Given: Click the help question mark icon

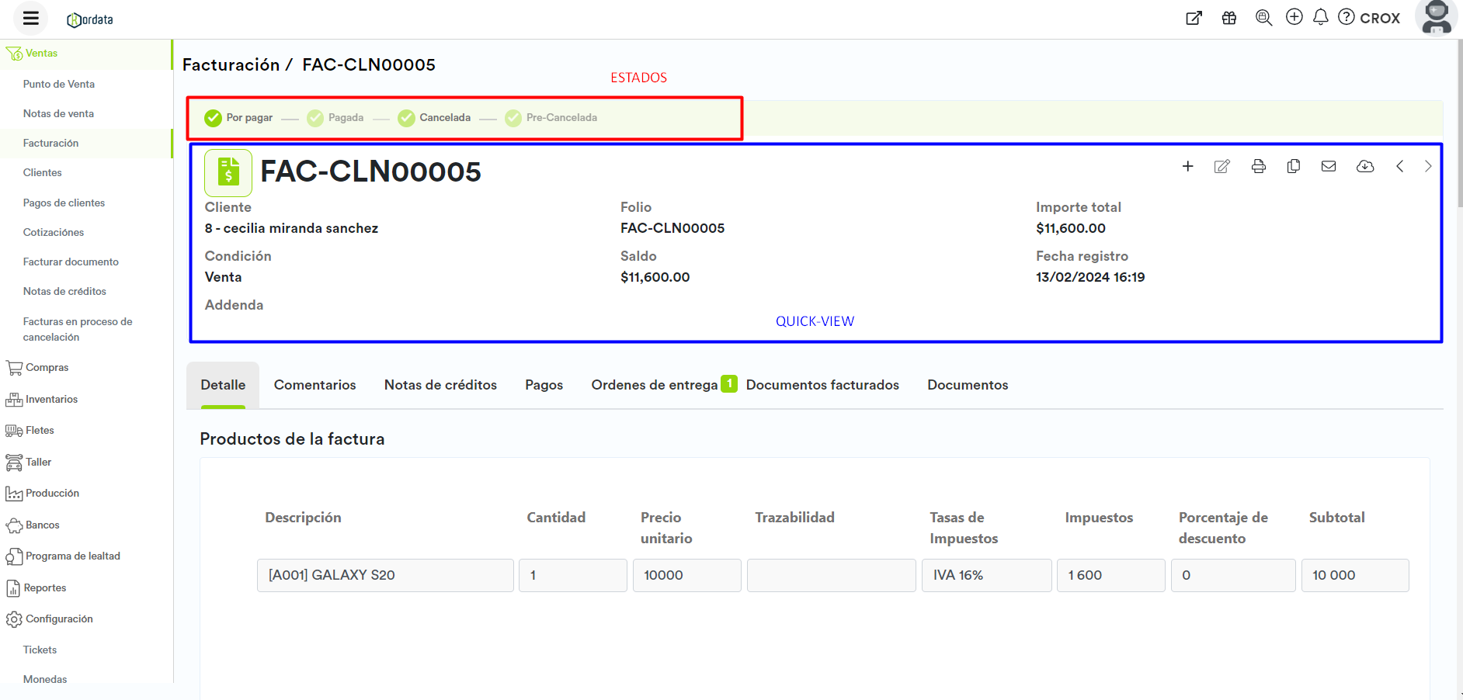Looking at the screenshot, I should 1347,17.
